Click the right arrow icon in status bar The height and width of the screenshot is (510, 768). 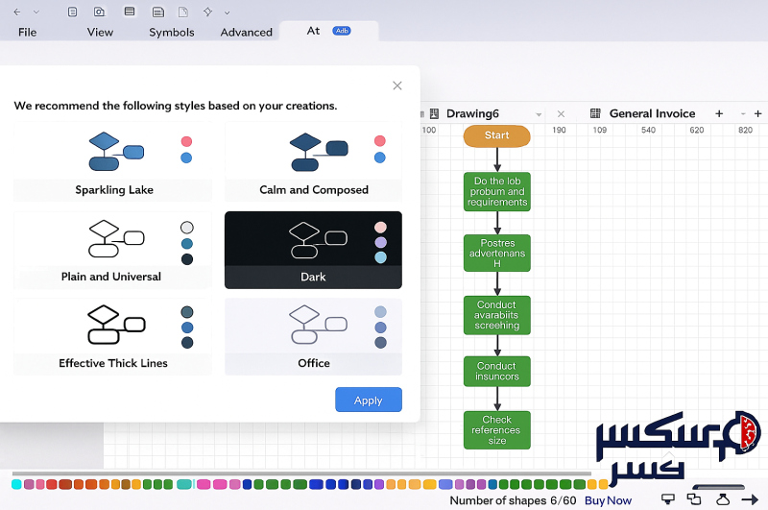click(x=750, y=499)
